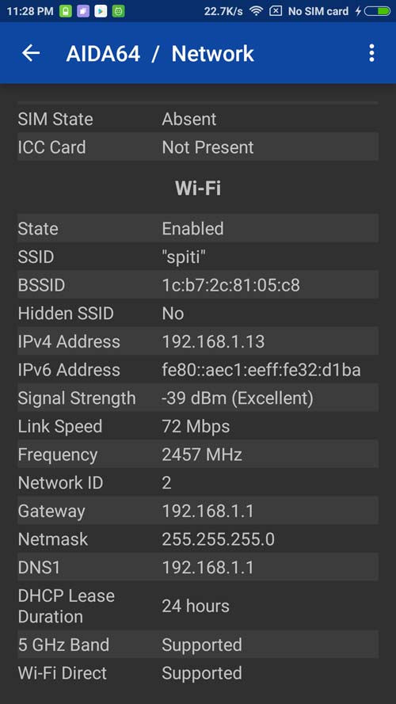Select the 5 GHz Band row

(198, 645)
